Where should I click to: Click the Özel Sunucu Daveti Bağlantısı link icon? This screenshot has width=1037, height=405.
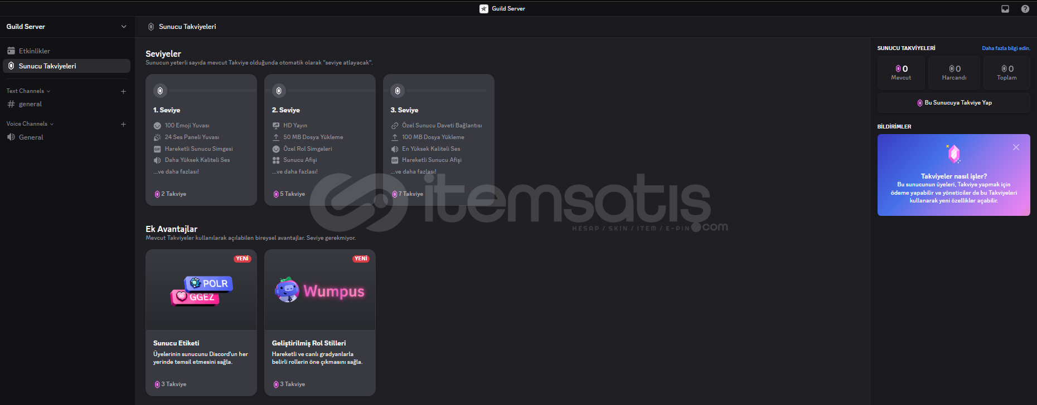(x=395, y=126)
